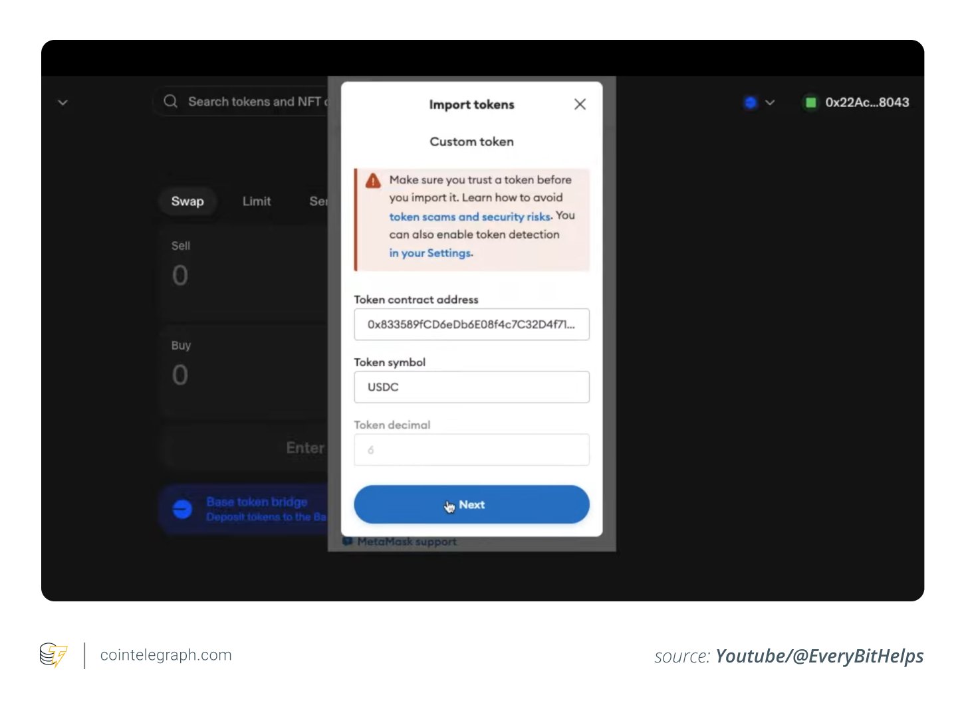Edit the Token contract address field
Image resolution: width=964 pixels, height=709 pixels.
coord(471,324)
